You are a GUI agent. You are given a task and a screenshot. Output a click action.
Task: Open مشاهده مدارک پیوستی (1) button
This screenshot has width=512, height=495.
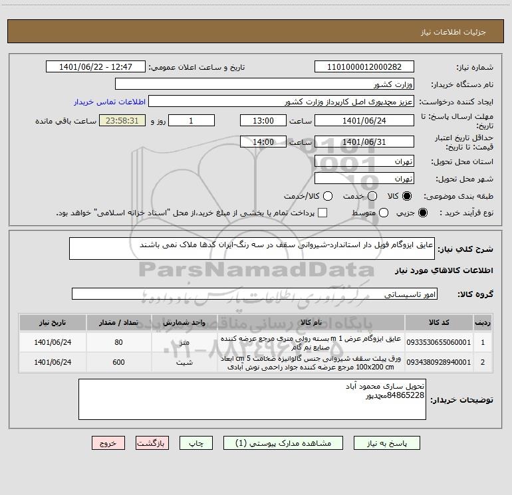coord(283,443)
